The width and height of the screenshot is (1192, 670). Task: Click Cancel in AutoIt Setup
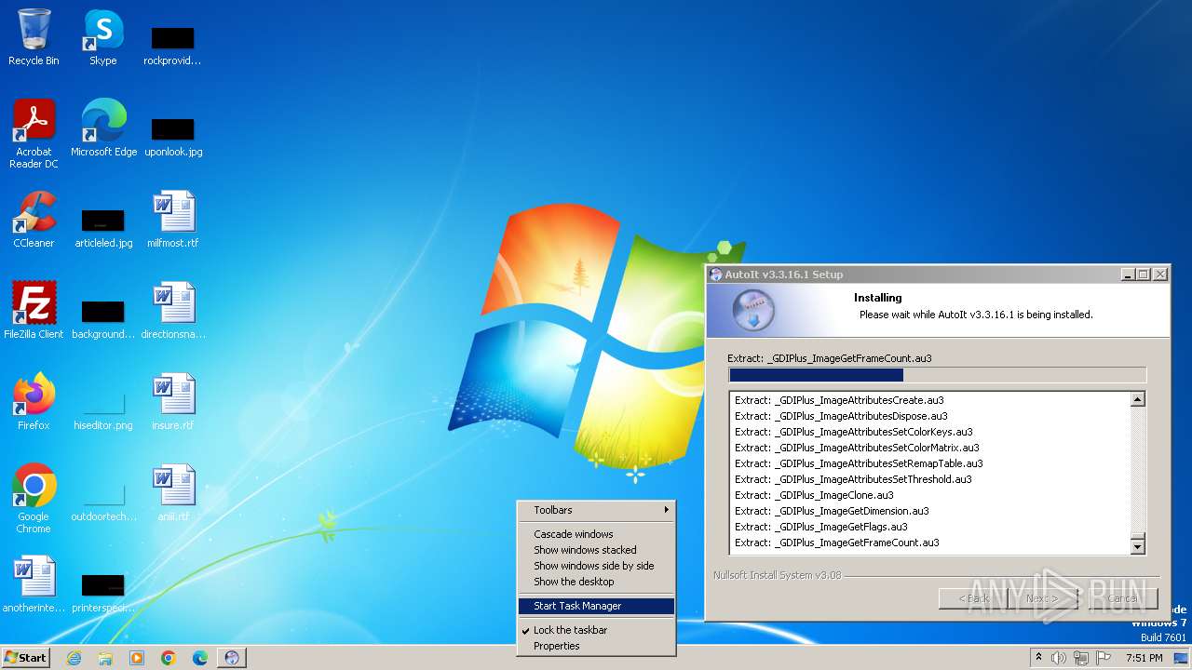(1123, 598)
